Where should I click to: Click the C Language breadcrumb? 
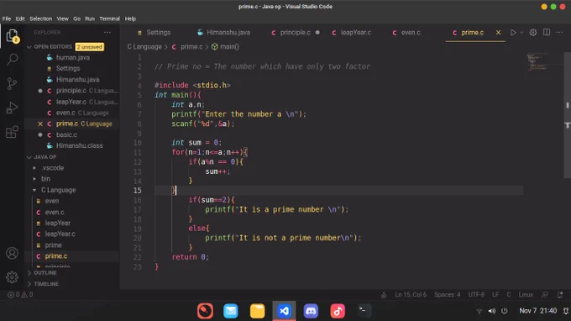(x=144, y=47)
